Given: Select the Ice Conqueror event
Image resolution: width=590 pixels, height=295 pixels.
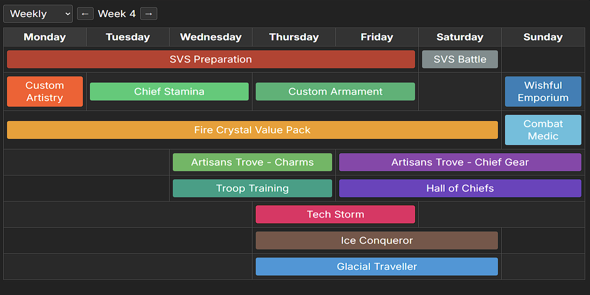Looking at the screenshot, I should point(377,240).
